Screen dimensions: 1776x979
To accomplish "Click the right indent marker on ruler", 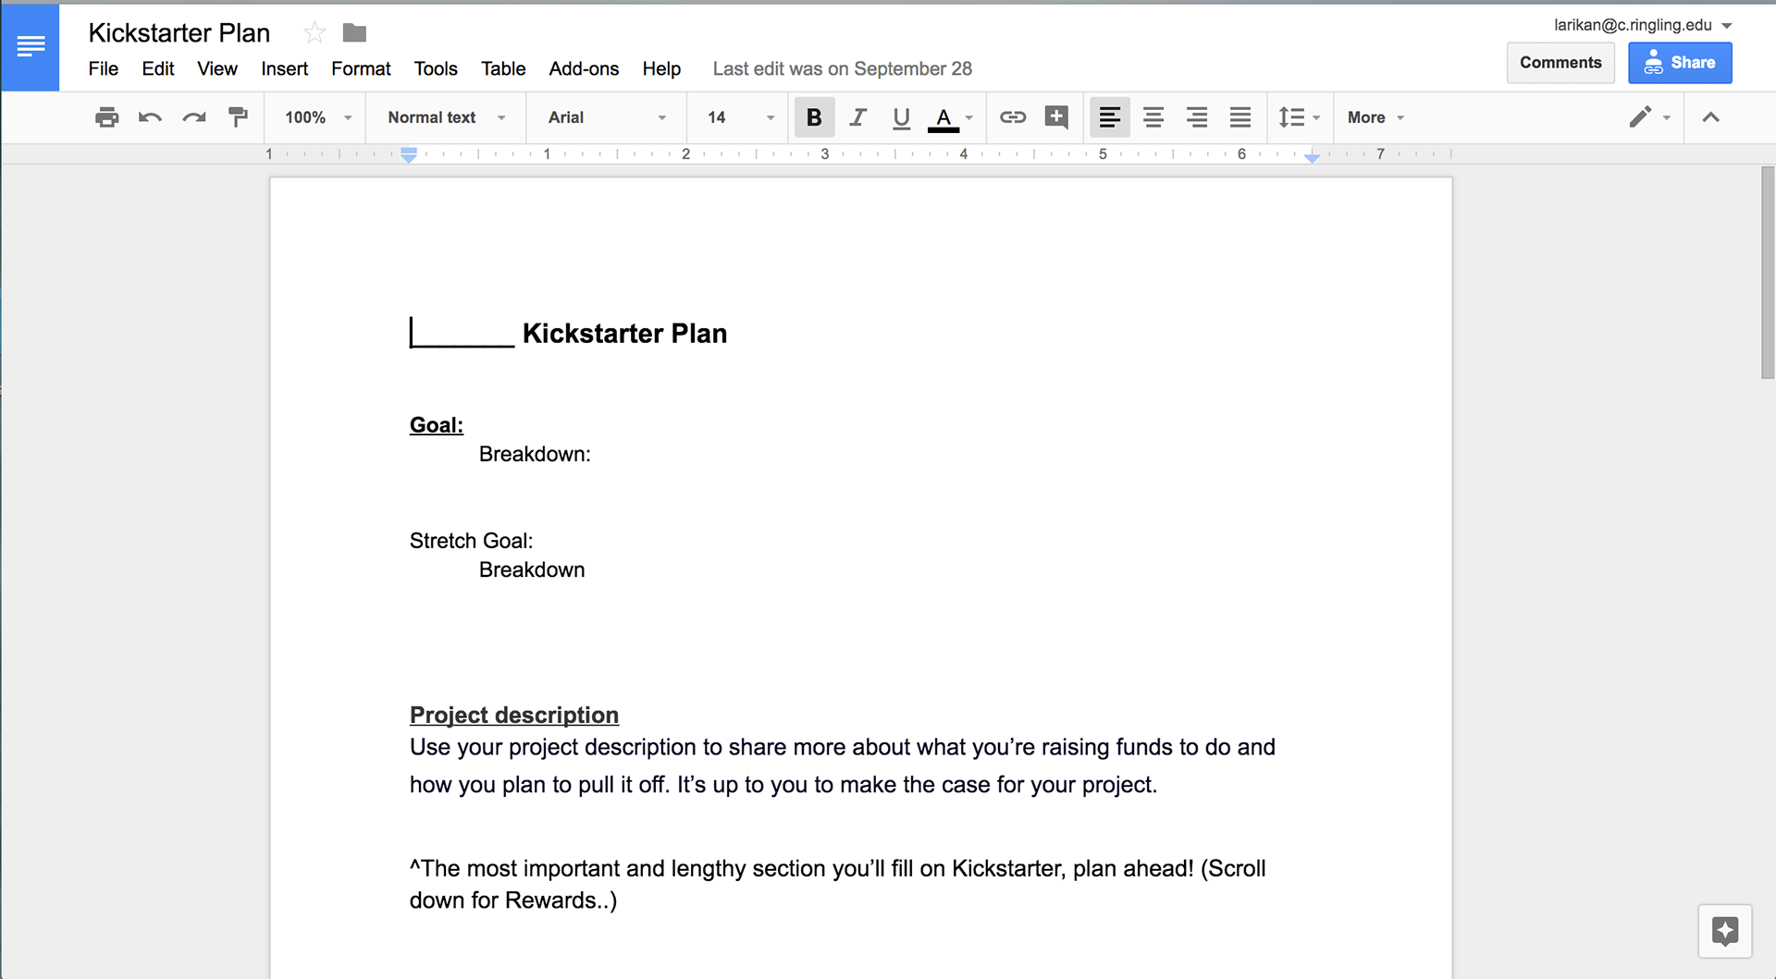I will (x=1312, y=158).
